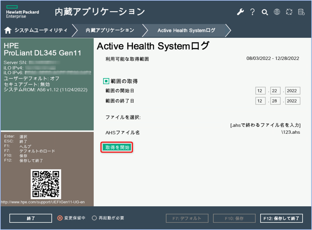Open the システムユーティリティ breadcrumb item
Image resolution: width=312 pixels, height=230 pixels.
(x=41, y=30)
